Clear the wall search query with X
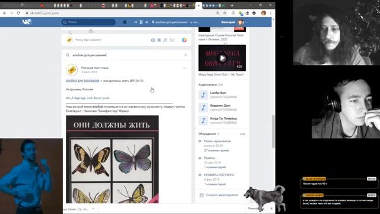This screenshot has height=214, width=380. [x=186, y=55]
